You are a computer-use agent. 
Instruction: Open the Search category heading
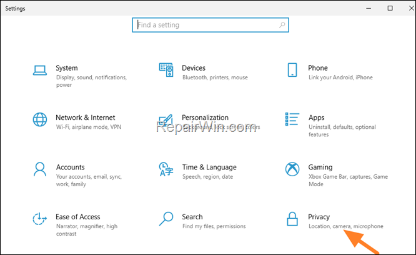(192, 217)
